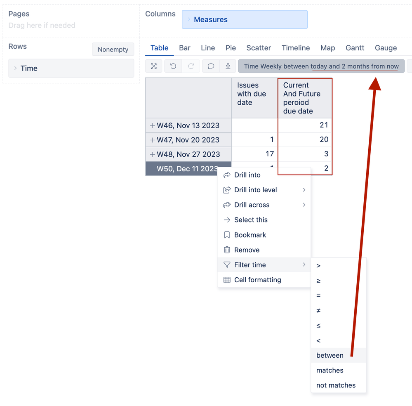Click the fullscreen expand icon
Screen dimensions: 412x406
tap(153, 66)
